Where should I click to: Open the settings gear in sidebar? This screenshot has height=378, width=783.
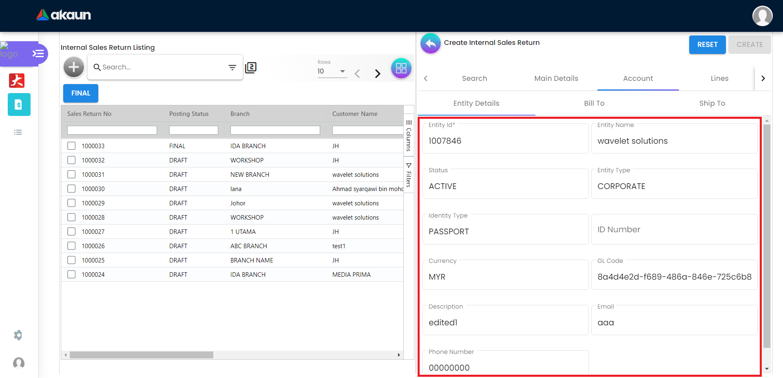pyautogui.click(x=18, y=335)
